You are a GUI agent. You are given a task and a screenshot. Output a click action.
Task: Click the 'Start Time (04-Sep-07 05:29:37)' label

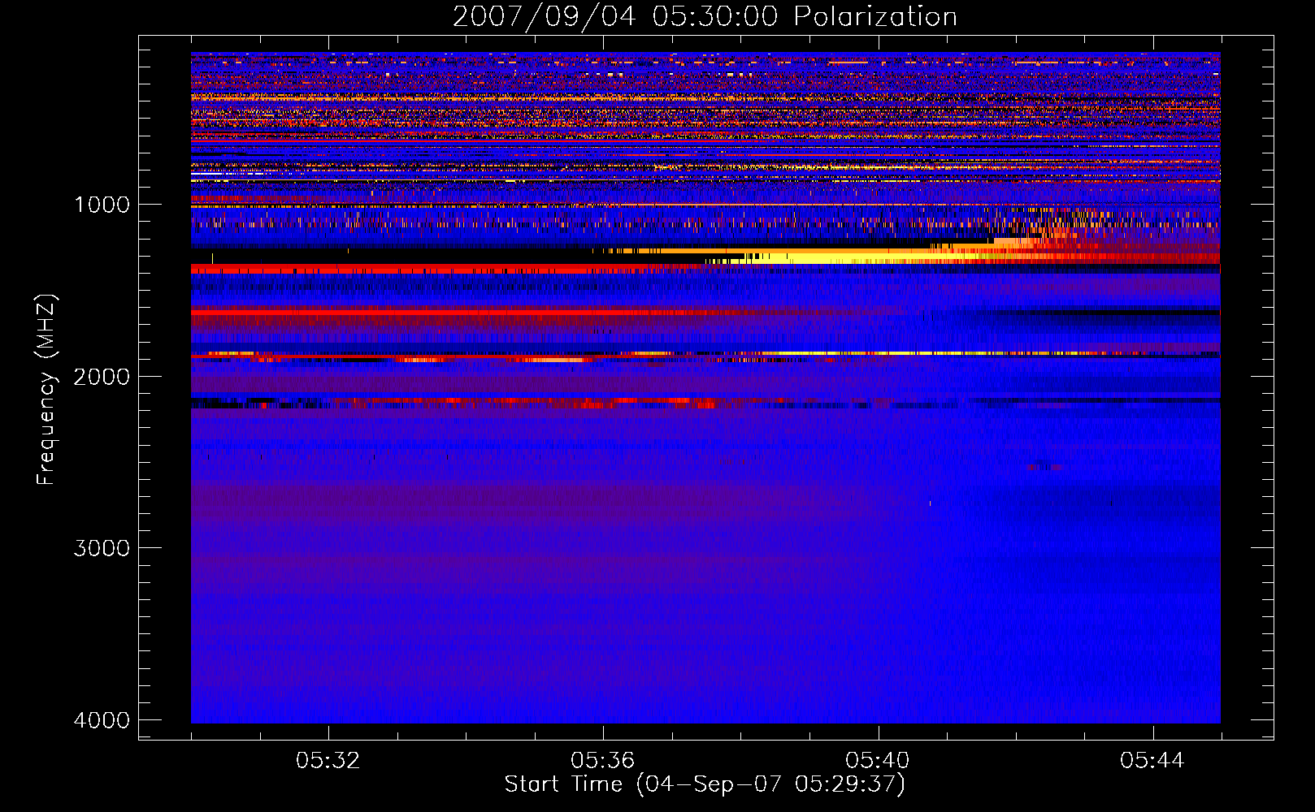[705, 784]
